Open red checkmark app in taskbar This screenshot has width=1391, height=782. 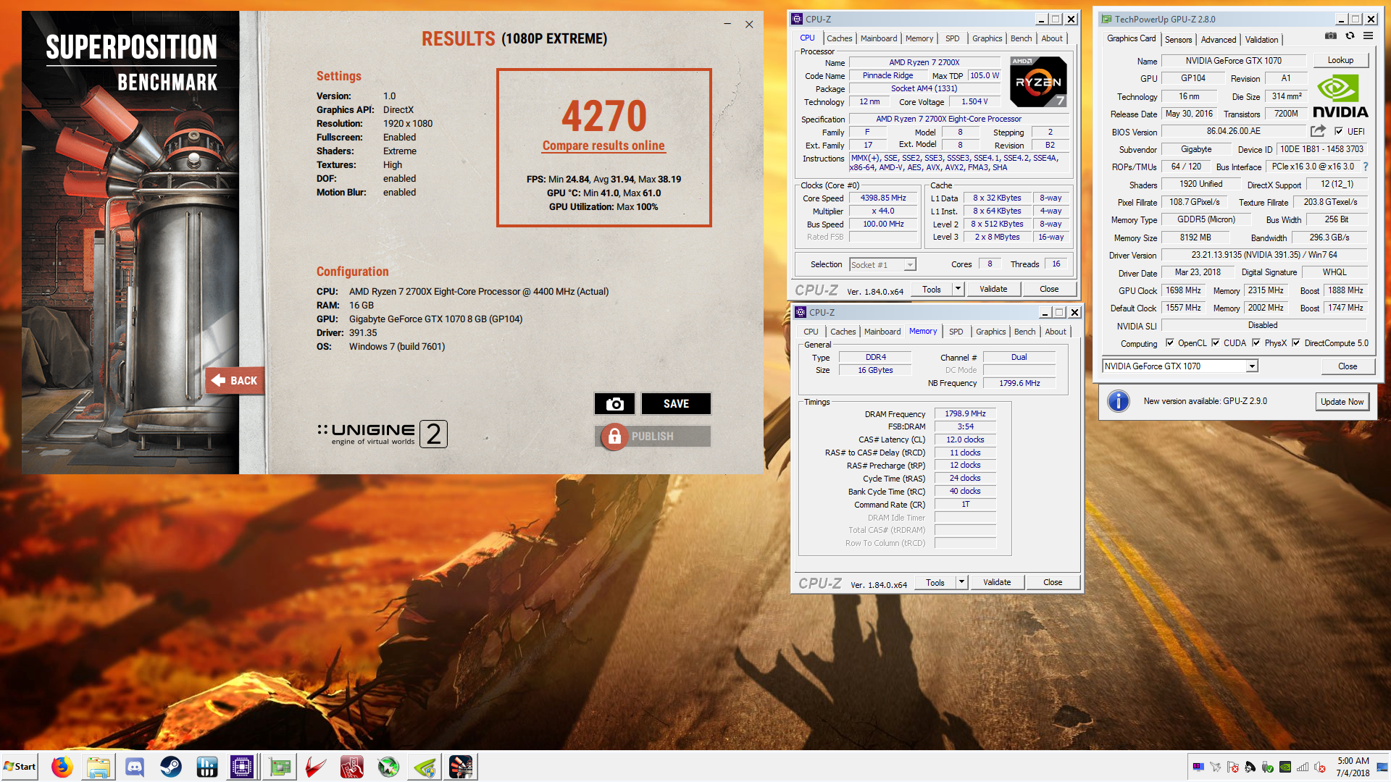pos(316,767)
